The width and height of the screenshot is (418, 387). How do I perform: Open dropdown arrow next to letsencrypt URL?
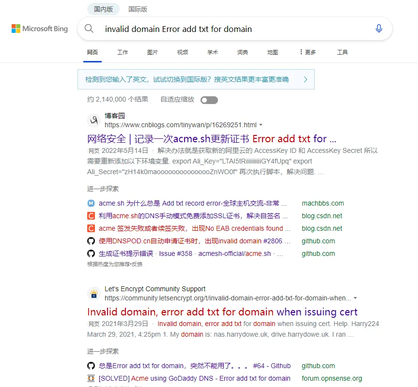[x=356, y=298]
